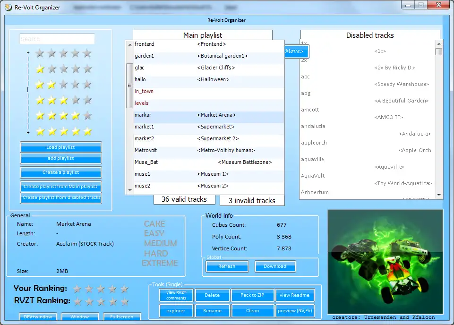Open view RVZT comments
This screenshot has height=325, width=454.
[x=176, y=295]
